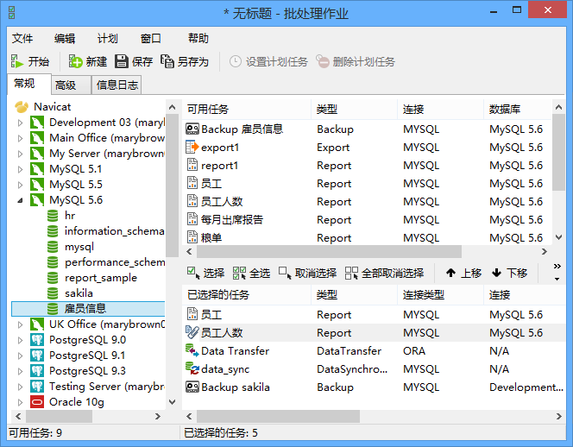Click the 设置计划任务 clock icon
Viewport: 573px width, 447px height.
[x=236, y=61]
